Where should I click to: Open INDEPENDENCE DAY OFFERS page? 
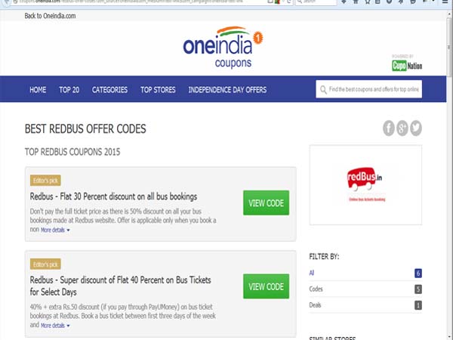(x=227, y=90)
